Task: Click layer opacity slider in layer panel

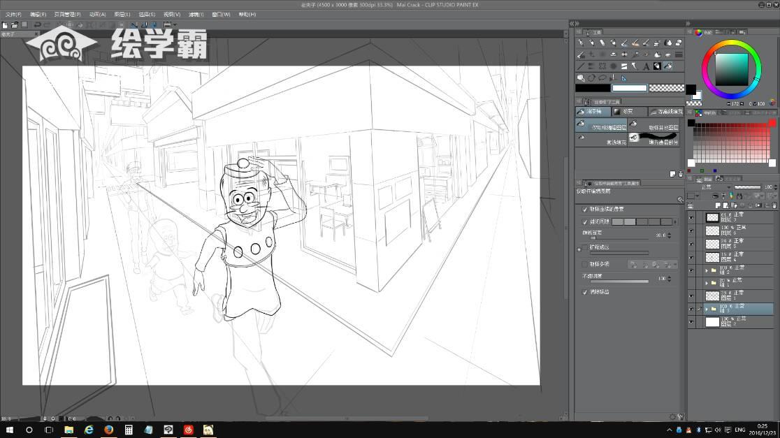Action: (x=747, y=187)
